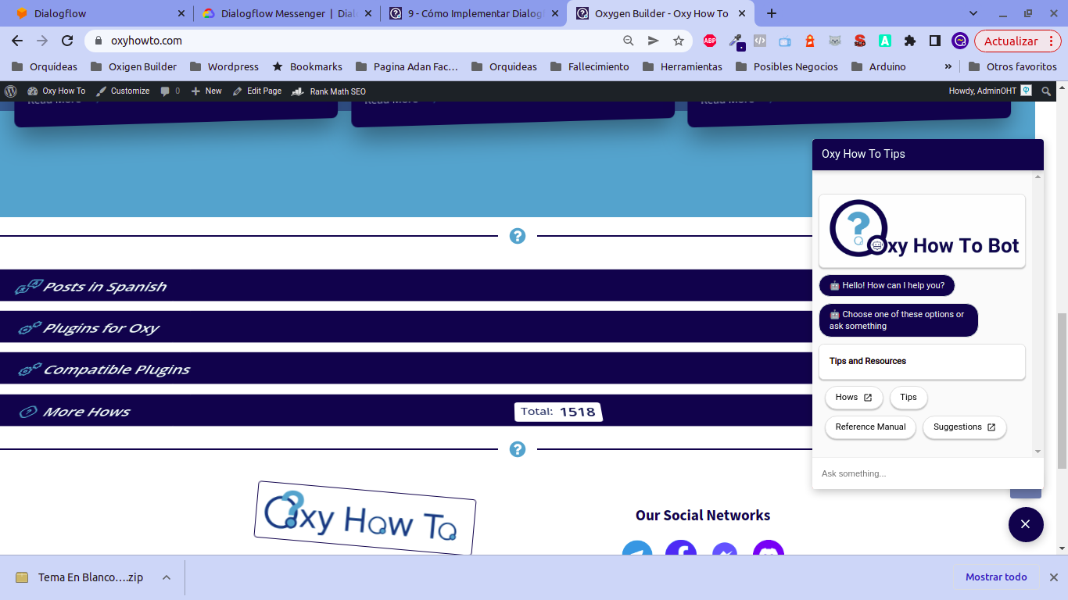The image size is (1068, 600).
Task: Open the comments bubble in admin bar
Action: (x=170, y=91)
